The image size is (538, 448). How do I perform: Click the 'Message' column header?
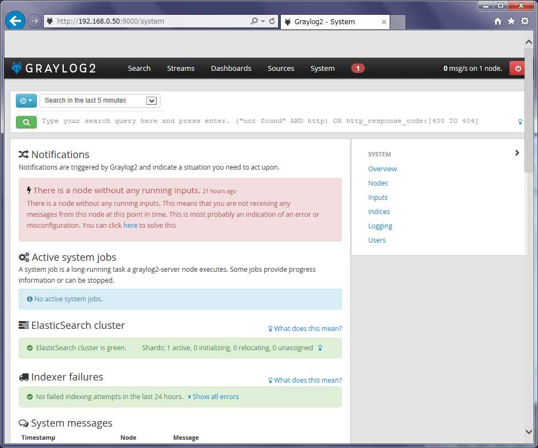(186, 438)
